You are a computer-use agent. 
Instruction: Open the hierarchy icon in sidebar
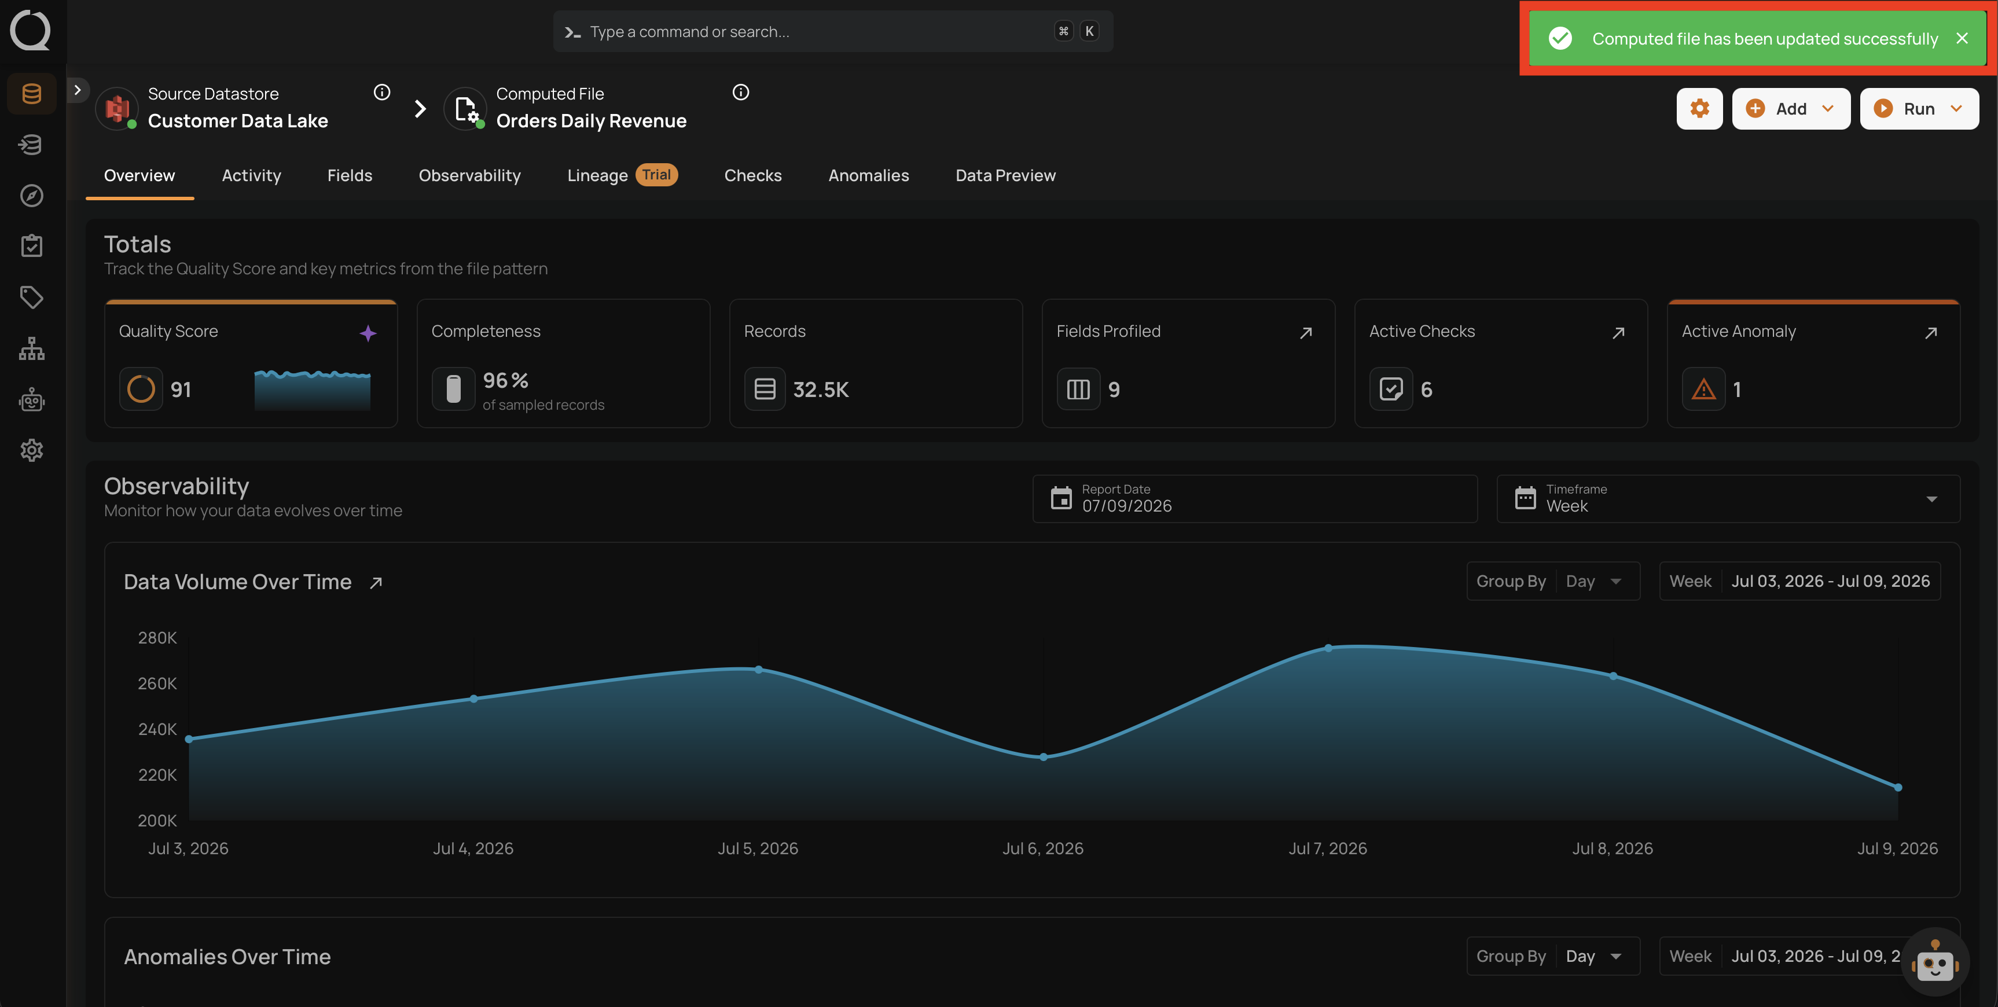pos(32,348)
